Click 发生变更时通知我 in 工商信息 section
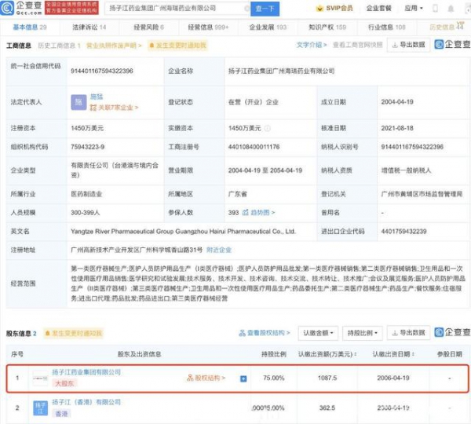 click(177, 46)
